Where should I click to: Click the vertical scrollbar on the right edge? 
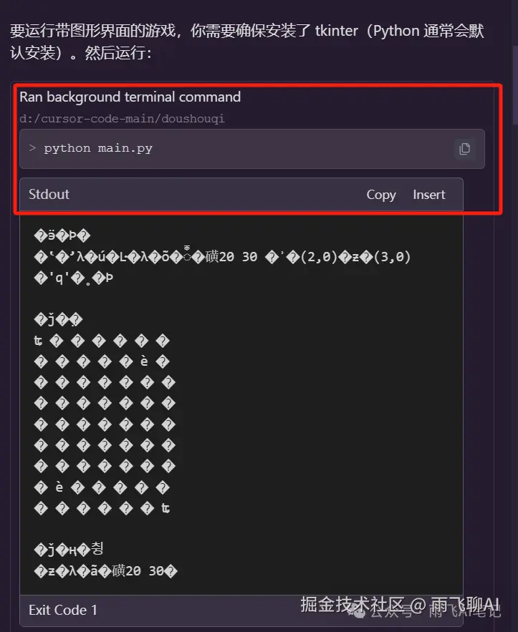point(515,87)
